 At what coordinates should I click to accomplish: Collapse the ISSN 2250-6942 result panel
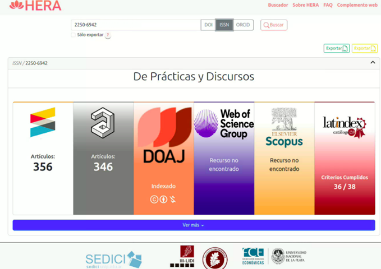tap(373, 63)
